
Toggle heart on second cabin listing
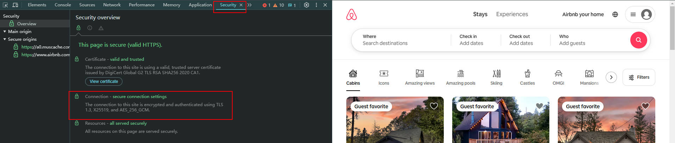[539, 106]
